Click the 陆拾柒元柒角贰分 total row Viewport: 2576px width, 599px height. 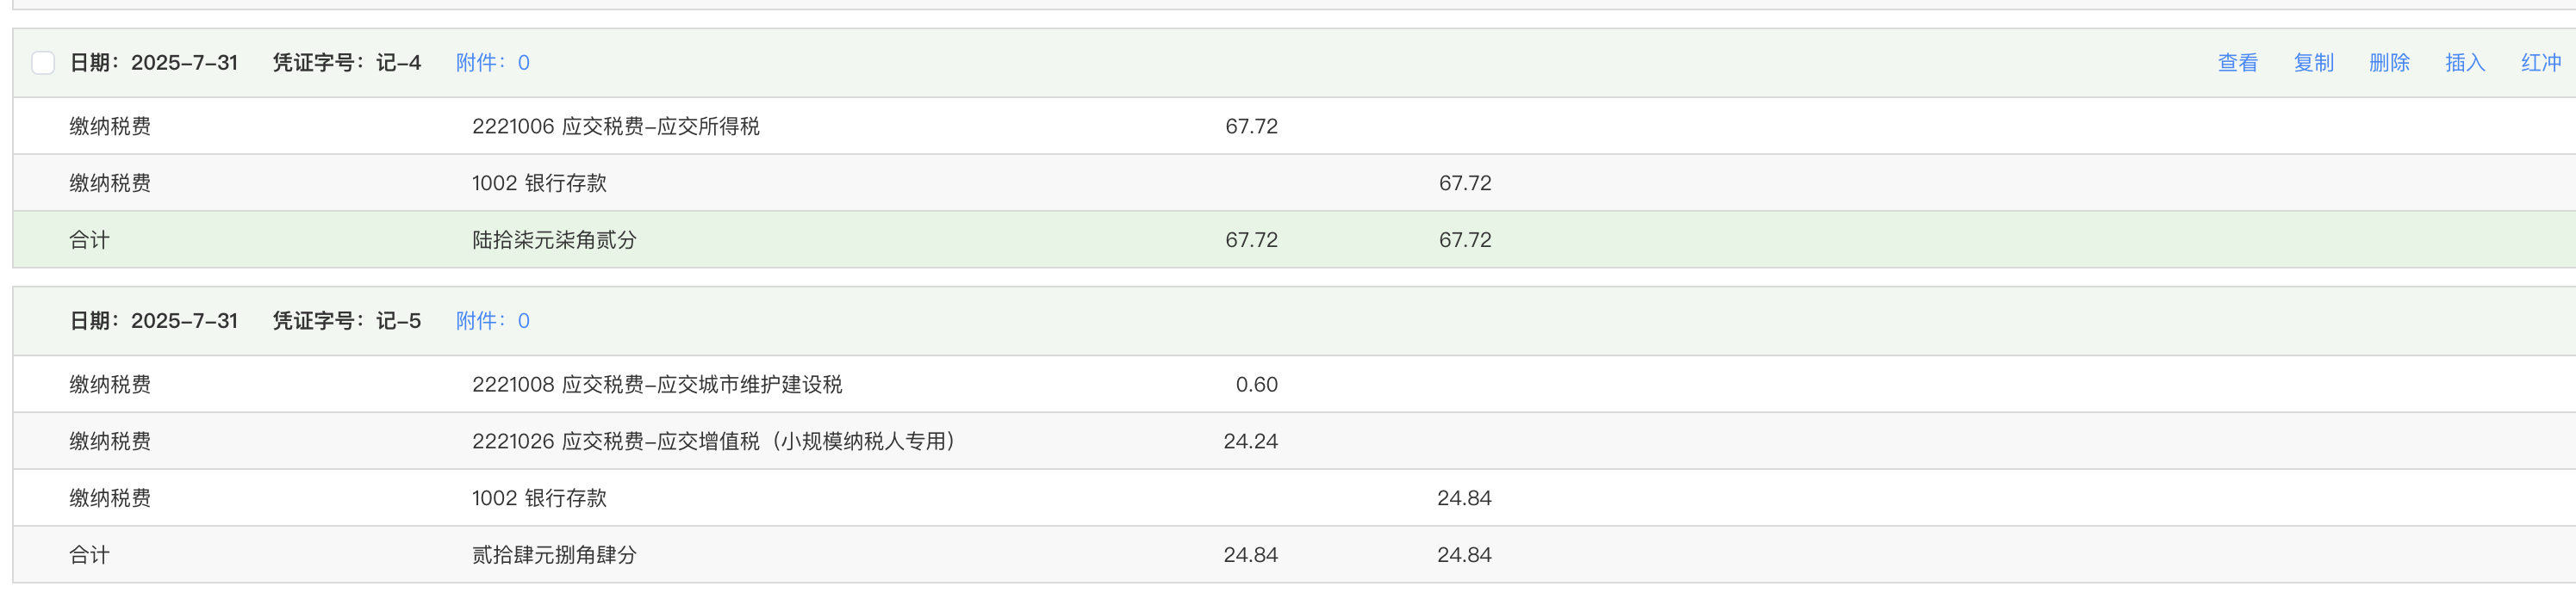coord(554,241)
